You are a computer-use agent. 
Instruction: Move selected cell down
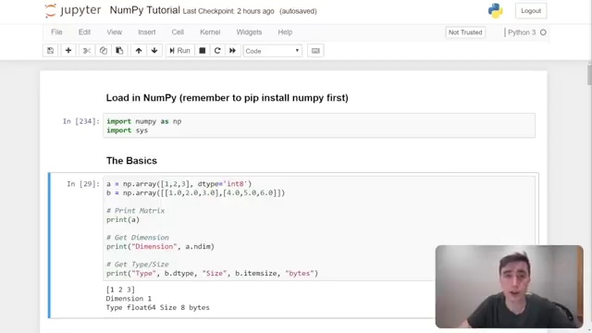pyautogui.click(x=154, y=51)
